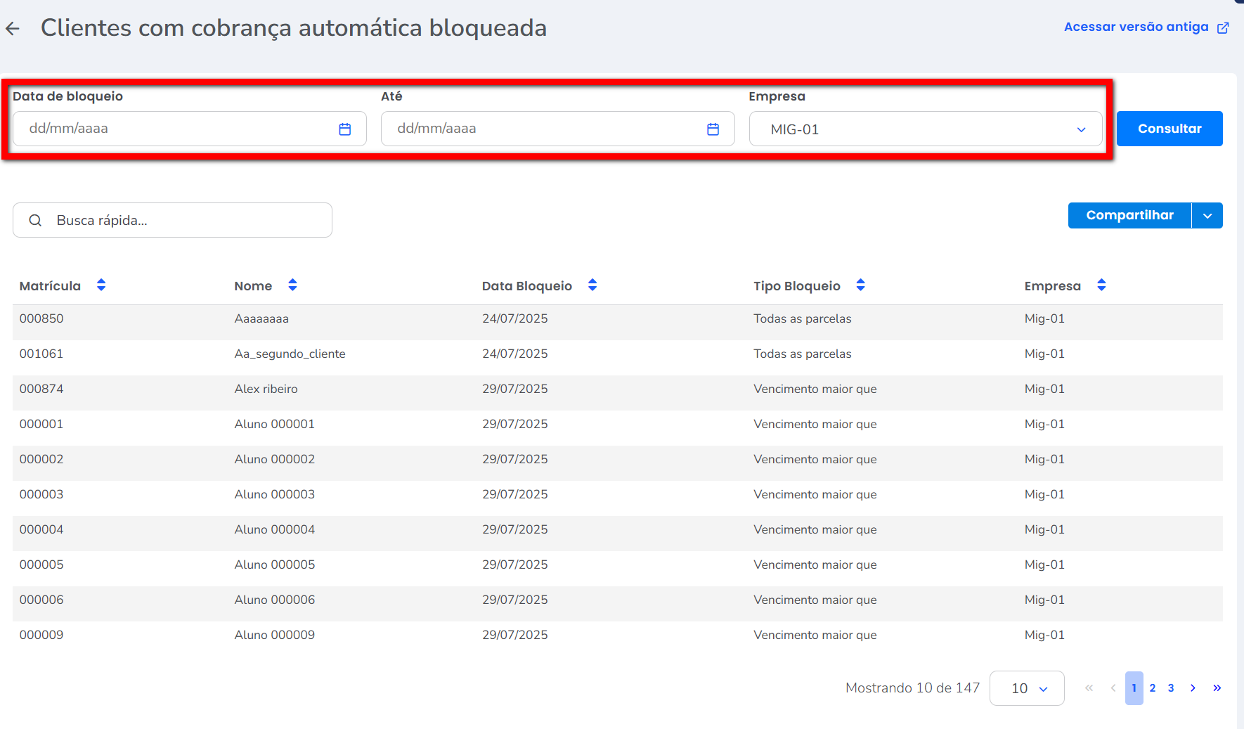Click the Compartilhar button
Image resolution: width=1244 pixels, height=729 pixels.
tap(1129, 216)
